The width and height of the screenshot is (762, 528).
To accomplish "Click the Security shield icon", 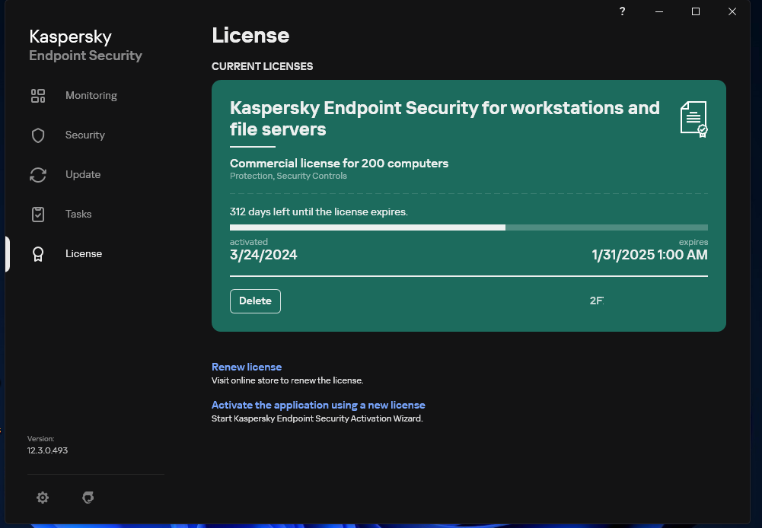I will point(38,135).
